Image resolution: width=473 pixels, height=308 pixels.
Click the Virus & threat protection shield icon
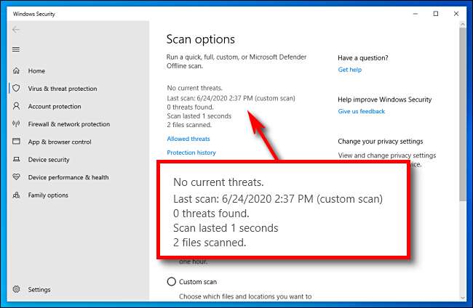16,89
